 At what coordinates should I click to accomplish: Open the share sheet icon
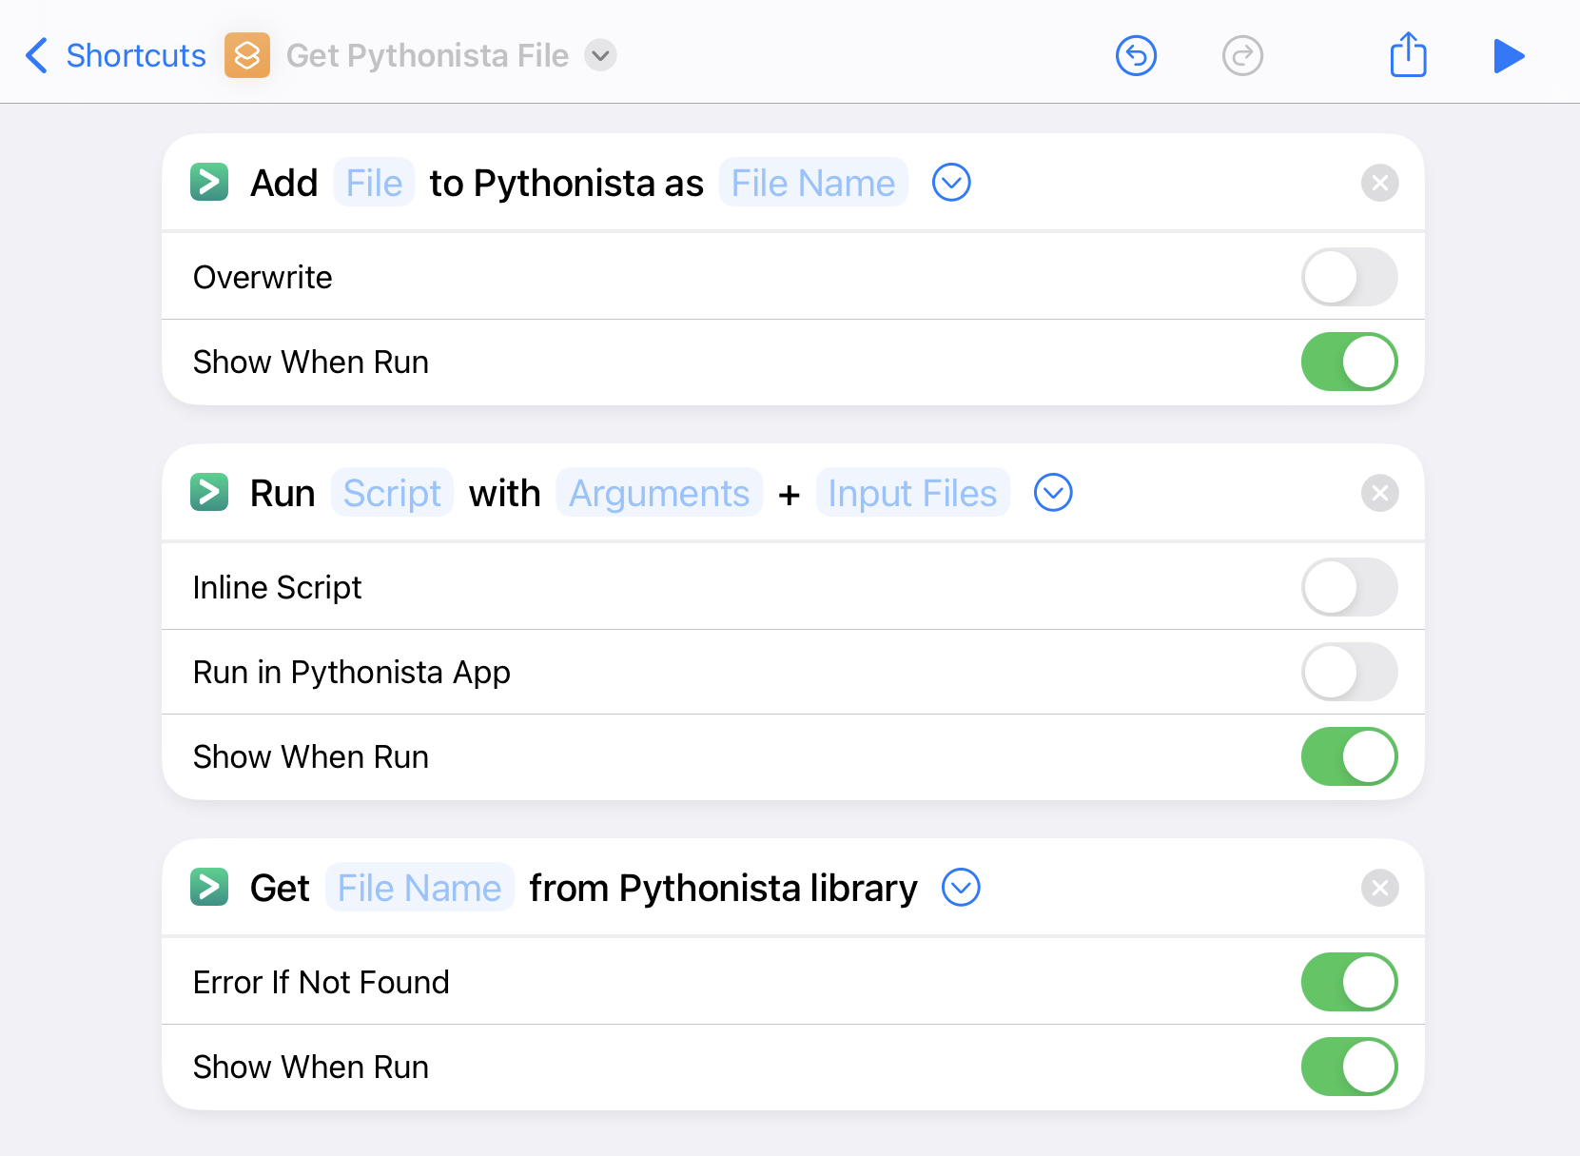click(1408, 54)
